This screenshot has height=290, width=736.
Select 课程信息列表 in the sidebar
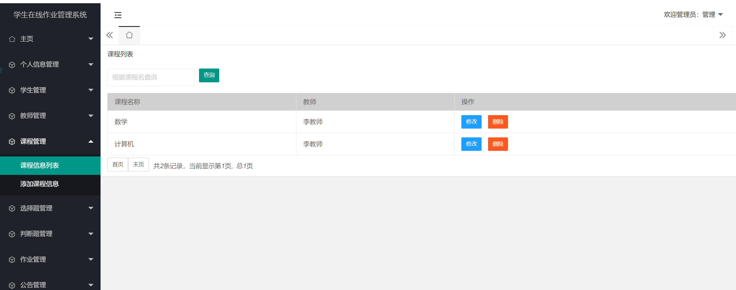(40, 166)
